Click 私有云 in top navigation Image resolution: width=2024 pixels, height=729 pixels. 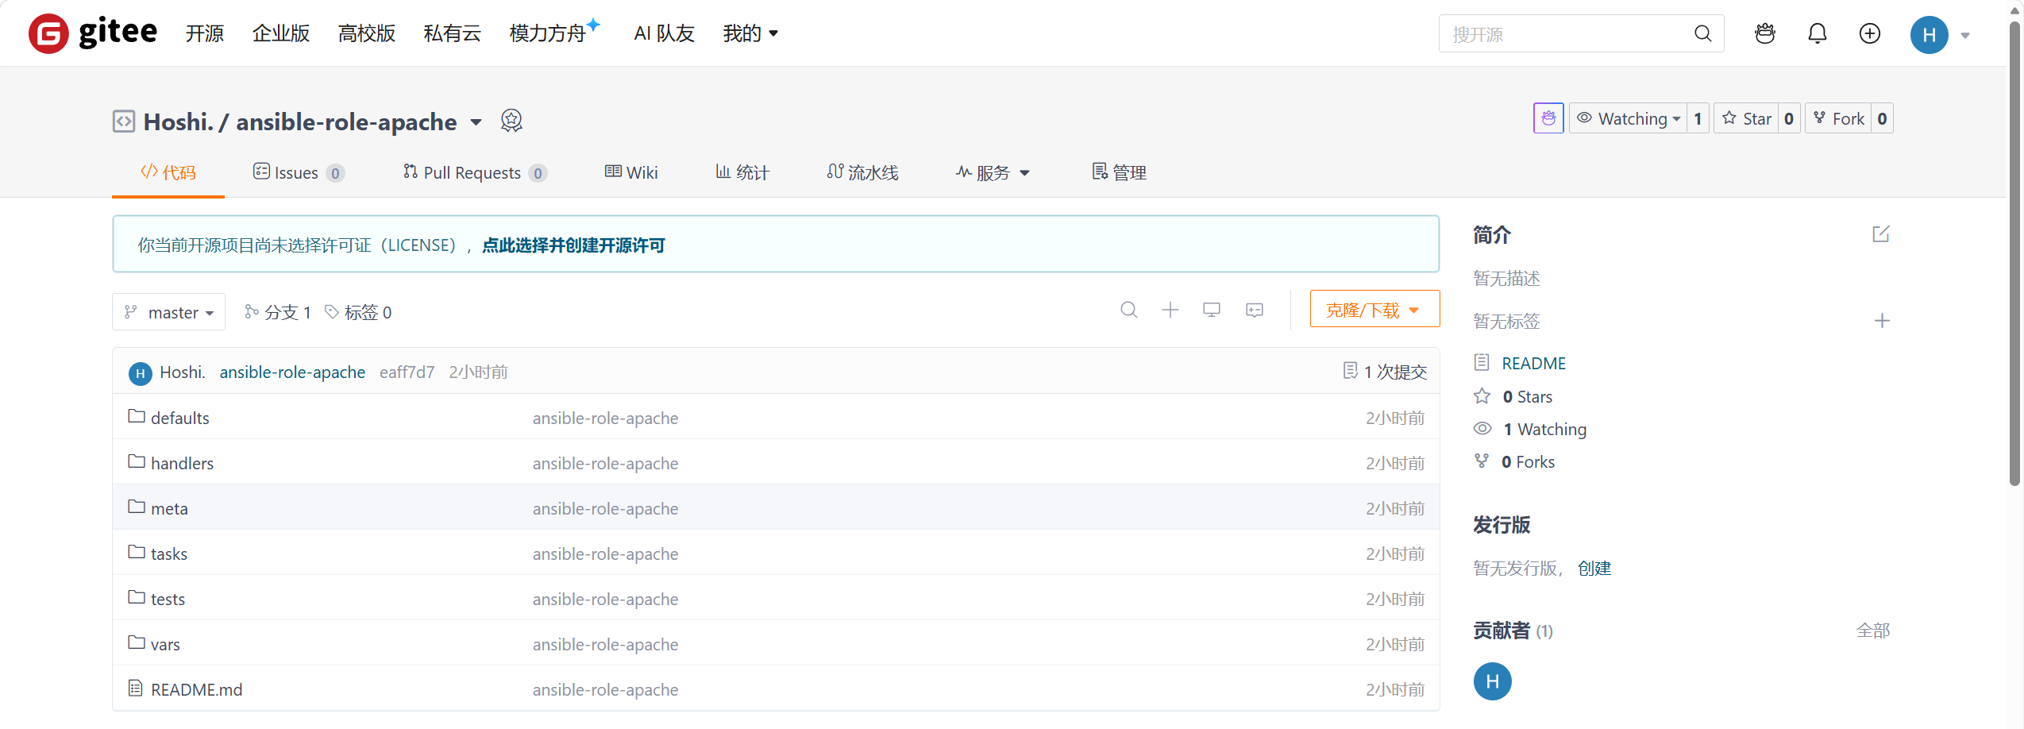coord(453,33)
